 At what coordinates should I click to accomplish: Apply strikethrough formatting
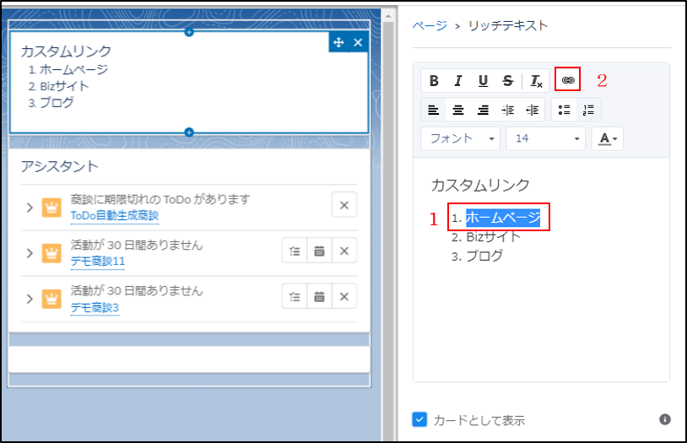[x=507, y=81]
